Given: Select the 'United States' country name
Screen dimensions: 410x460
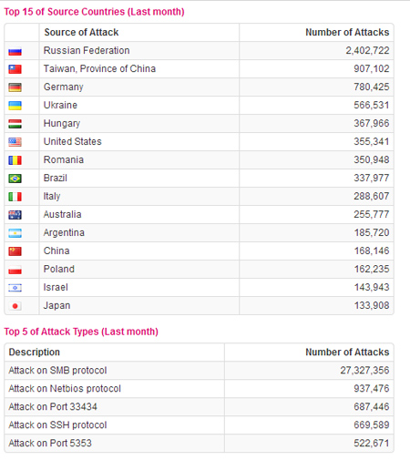Looking at the screenshot, I should 73,141.
